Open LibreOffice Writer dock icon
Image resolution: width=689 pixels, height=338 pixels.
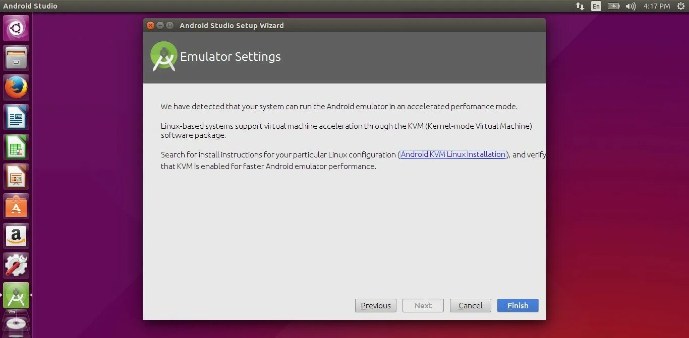tap(16, 117)
